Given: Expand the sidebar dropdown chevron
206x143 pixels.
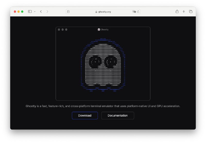Looking at the screenshot, I should [x=35, y=12].
